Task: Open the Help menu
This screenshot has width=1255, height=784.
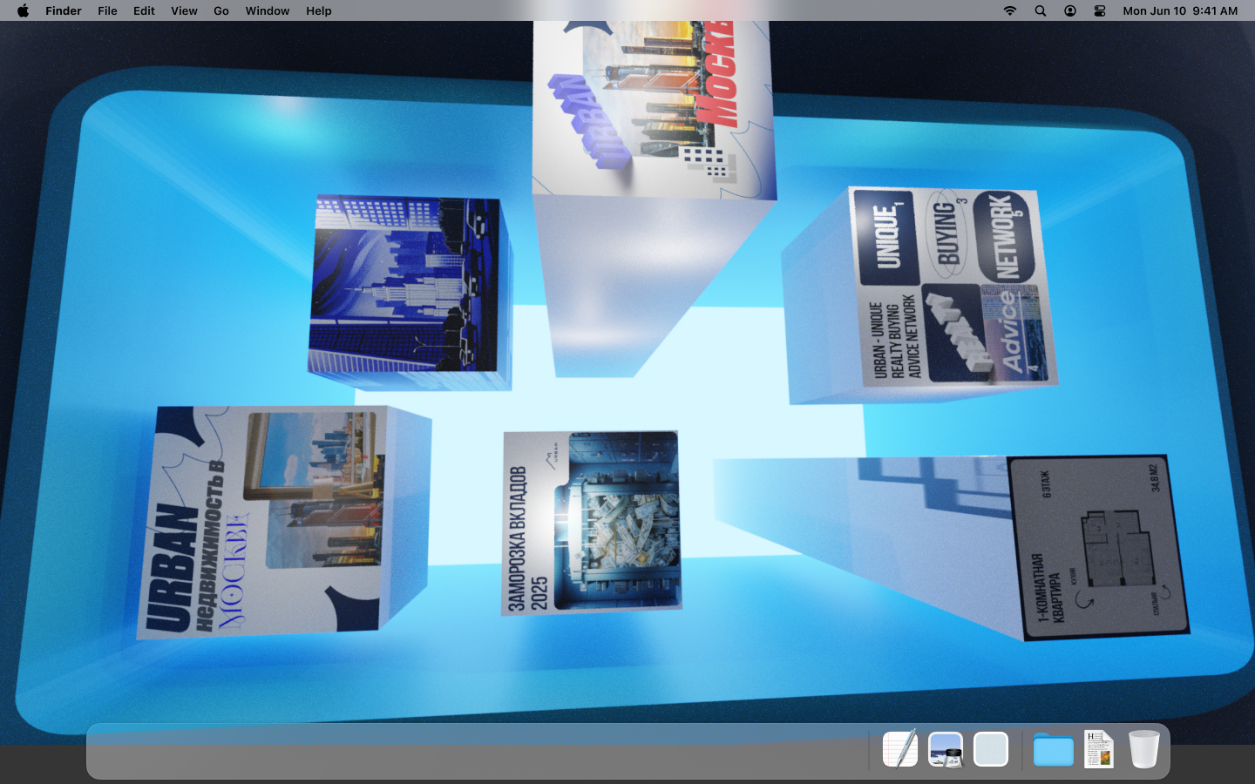Action: coord(319,10)
